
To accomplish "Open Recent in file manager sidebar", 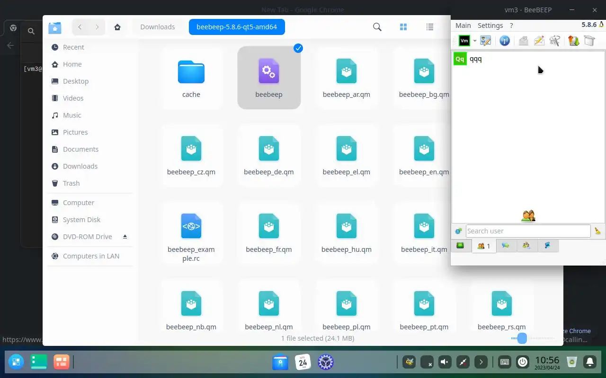I will [90, 47].
